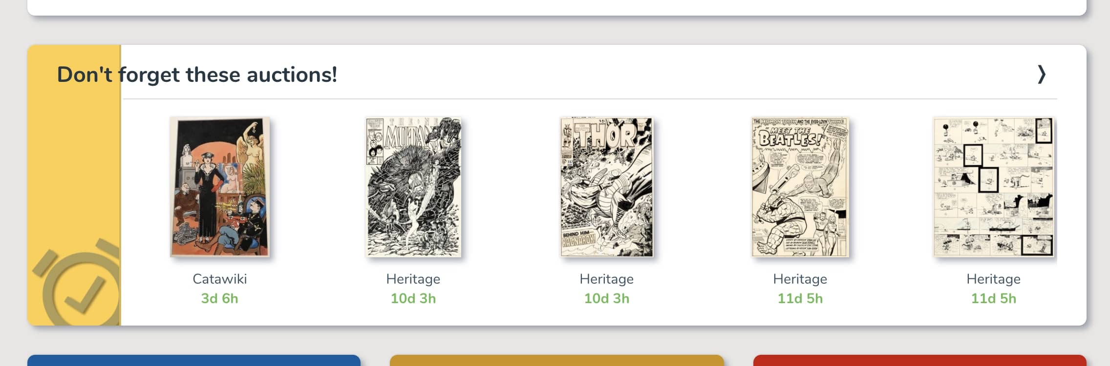
Task: Click the right chevron arrow in auctions panel
Action: [x=1041, y=75]
